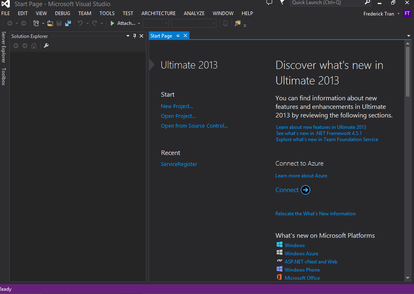
Task: Open the Undo history dropdown arrow
Action: tap(87, 24)
